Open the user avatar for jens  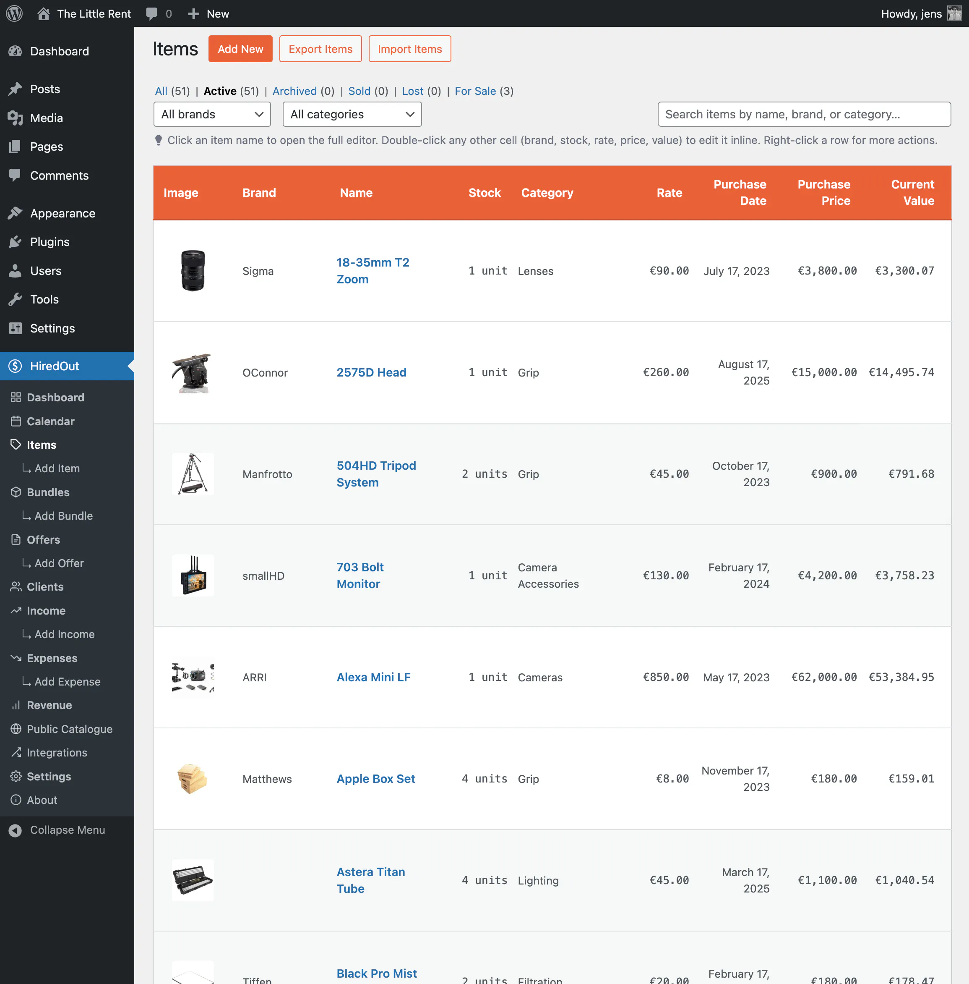tap(955, 13)
